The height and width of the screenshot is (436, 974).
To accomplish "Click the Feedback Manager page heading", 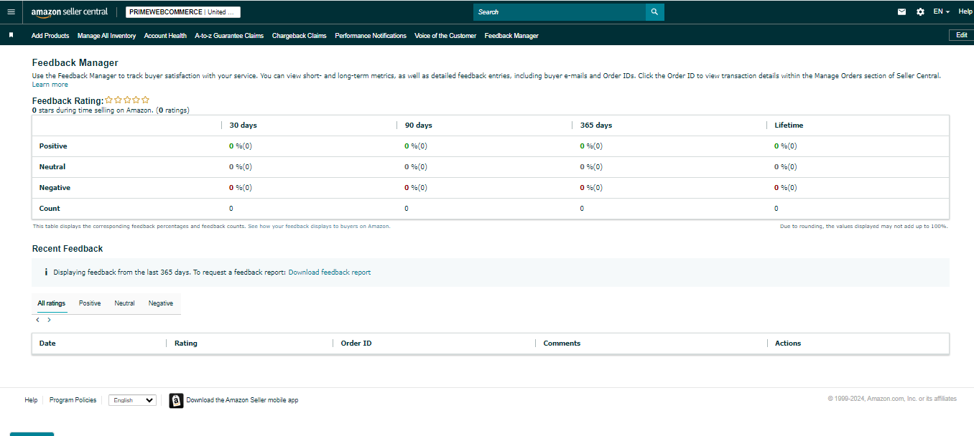I will click(x=75, y=63).
